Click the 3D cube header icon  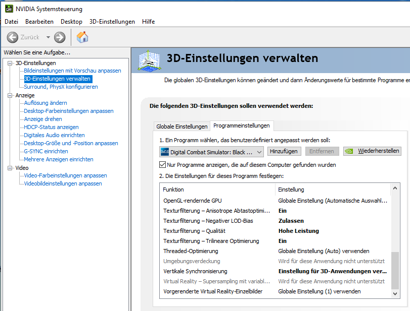tap(149, 61)
